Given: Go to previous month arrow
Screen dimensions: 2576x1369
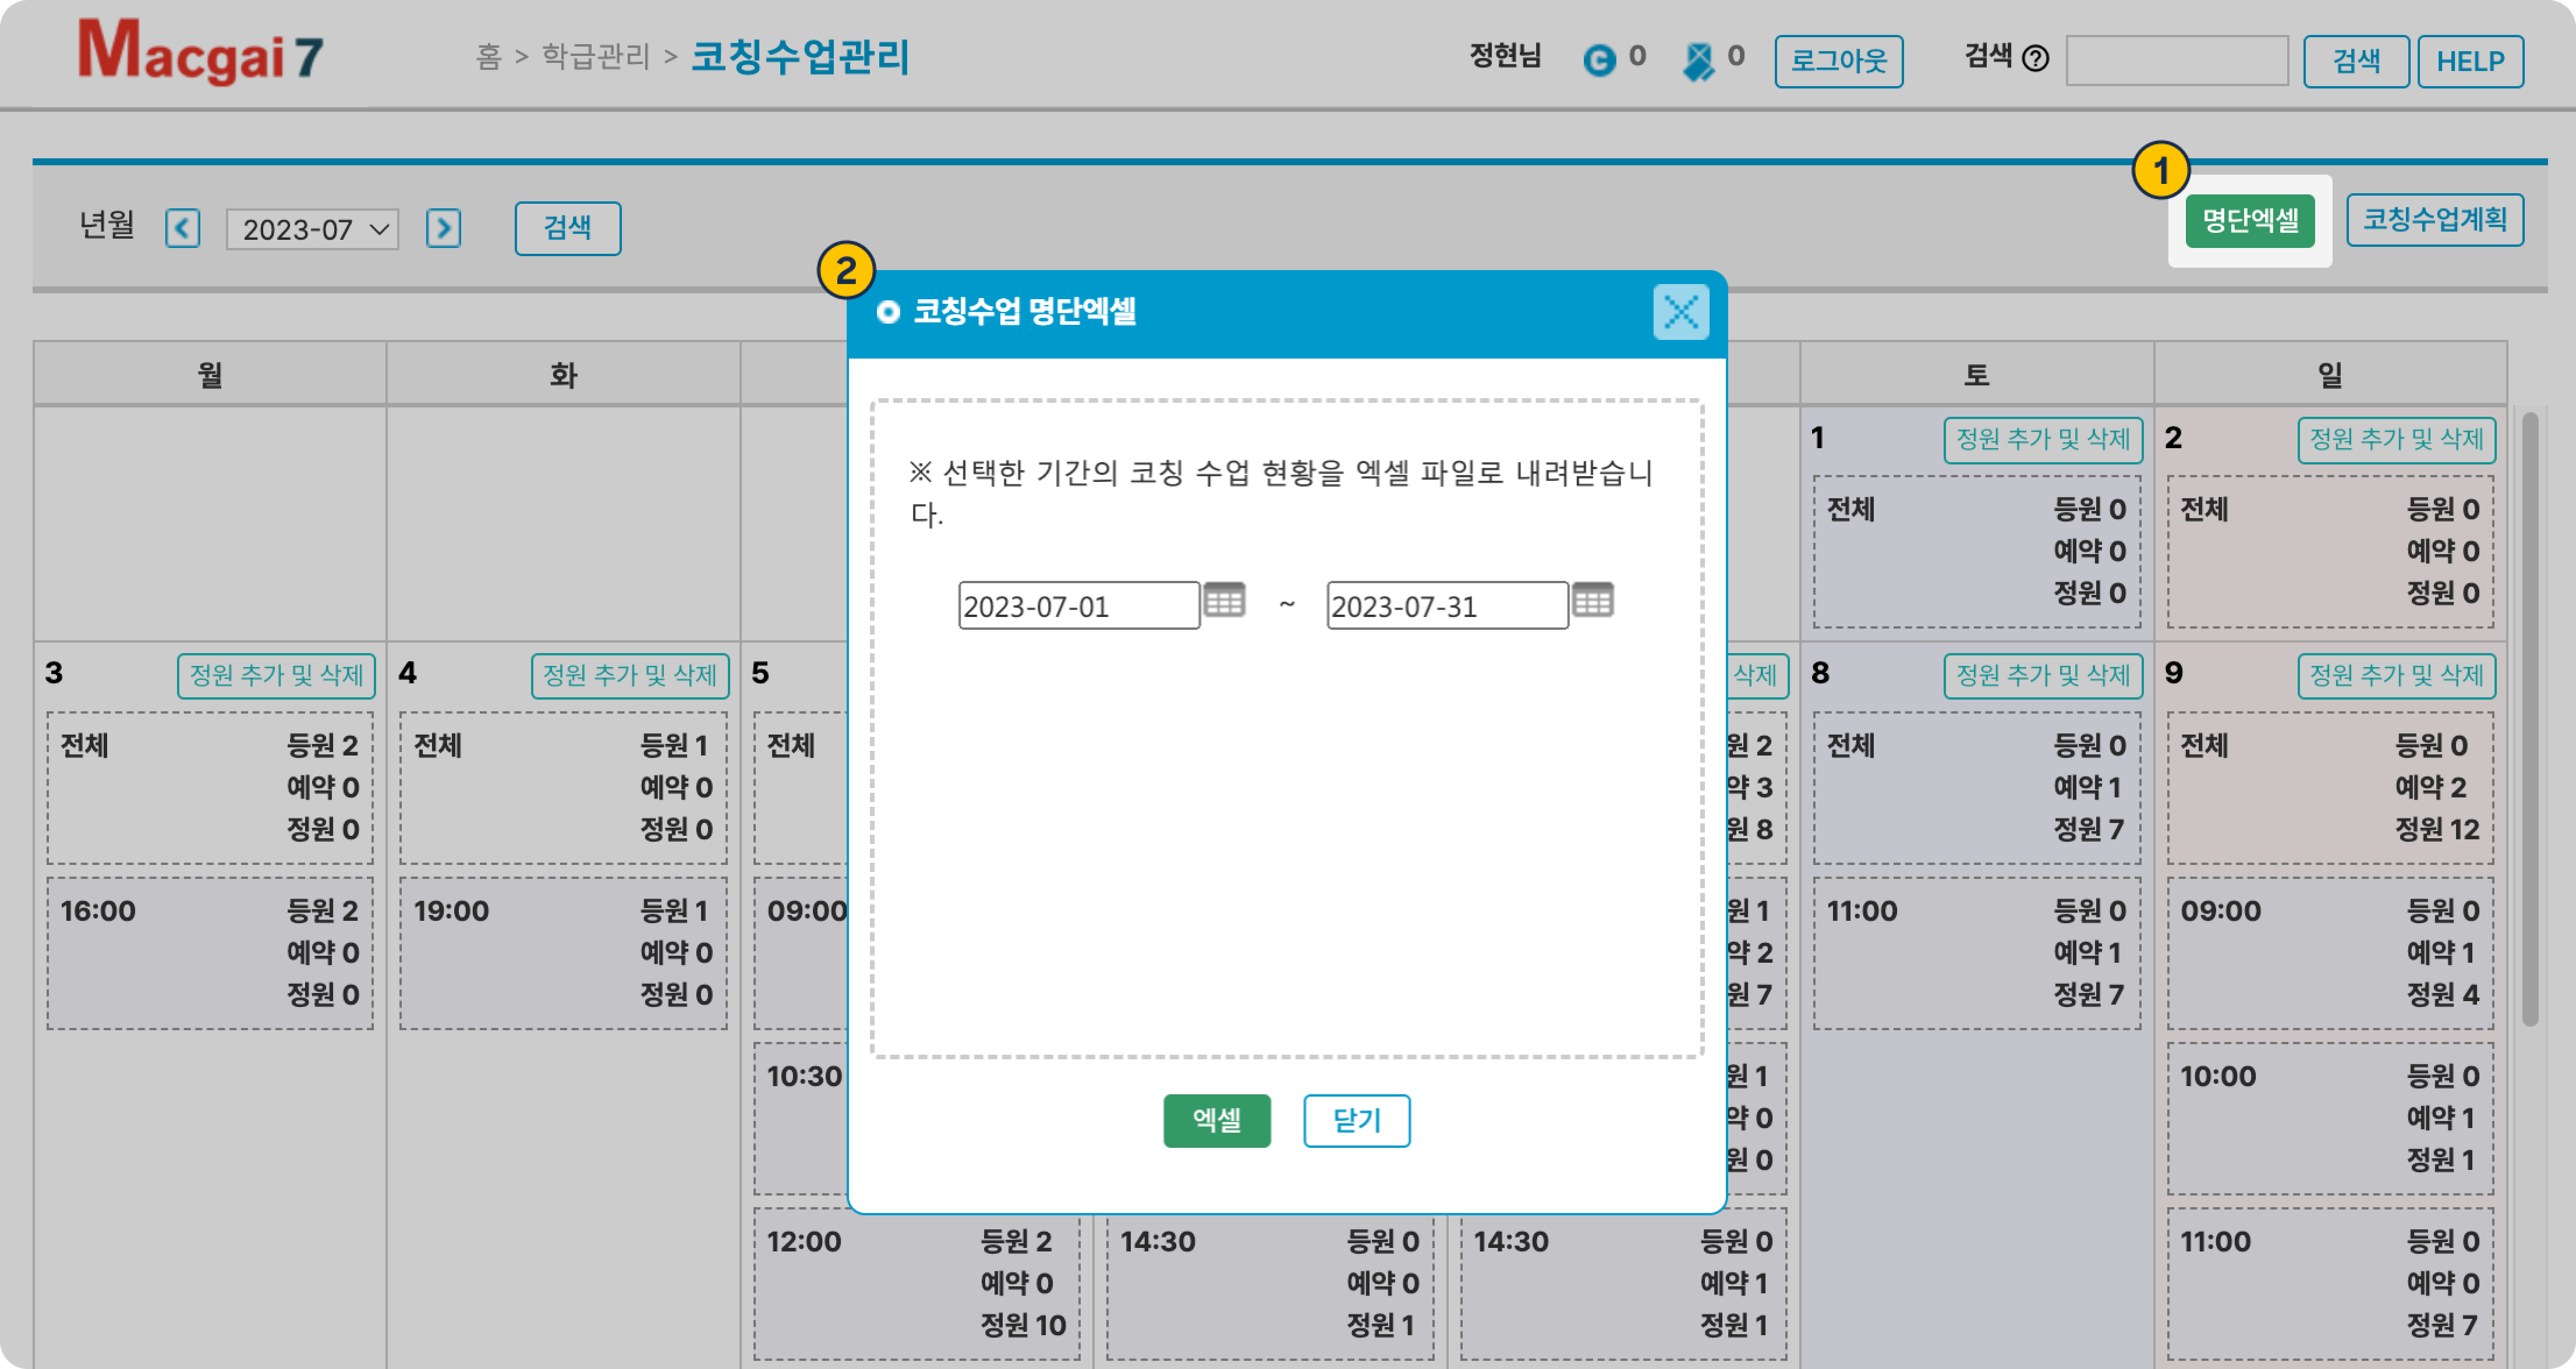Looking at the screenshot, I should 182,229.
